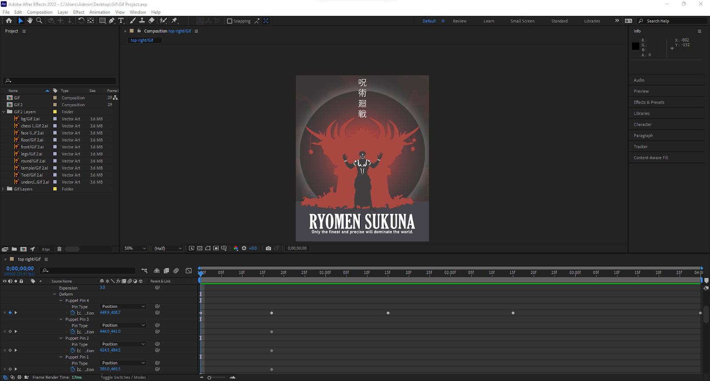Open the Pin Type dropdown for Puppet Pin 2

pyautogui.click(x=123, y=344)
